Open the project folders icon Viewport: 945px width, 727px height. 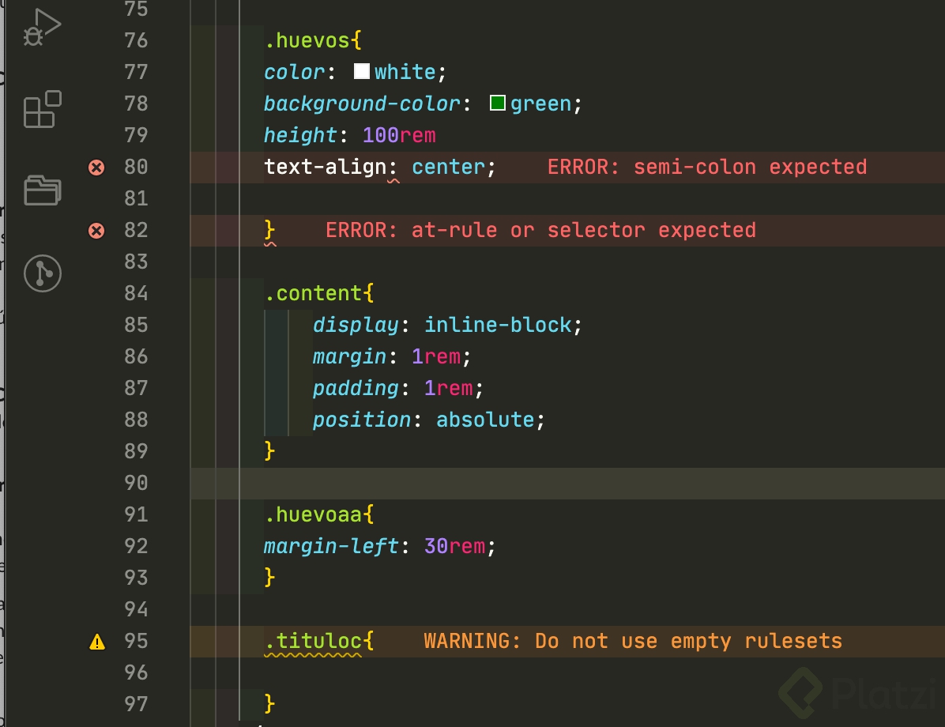click(42, 190)
